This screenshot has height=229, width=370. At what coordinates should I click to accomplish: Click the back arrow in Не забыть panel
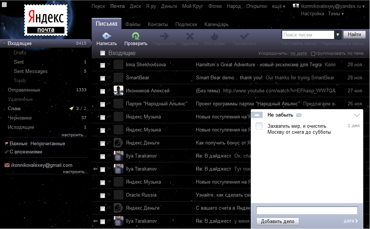pyautogui.click(x=257, y=115)
